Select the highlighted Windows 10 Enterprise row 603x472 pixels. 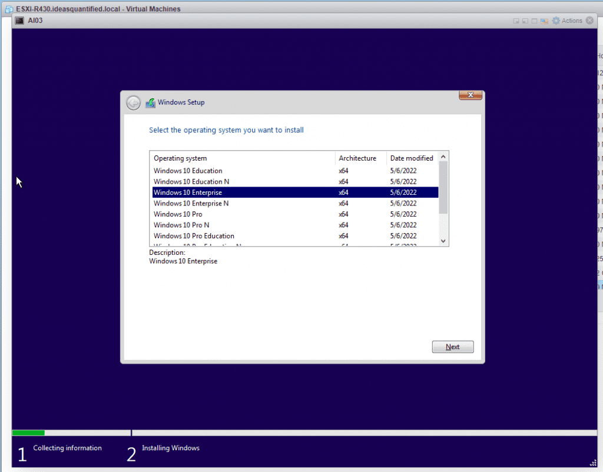point(295,192)
